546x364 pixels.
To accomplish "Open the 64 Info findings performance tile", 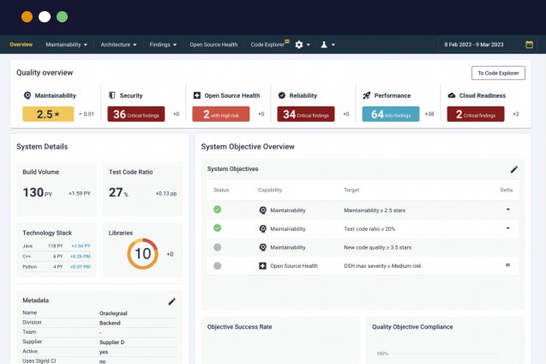I will [391, 114].
